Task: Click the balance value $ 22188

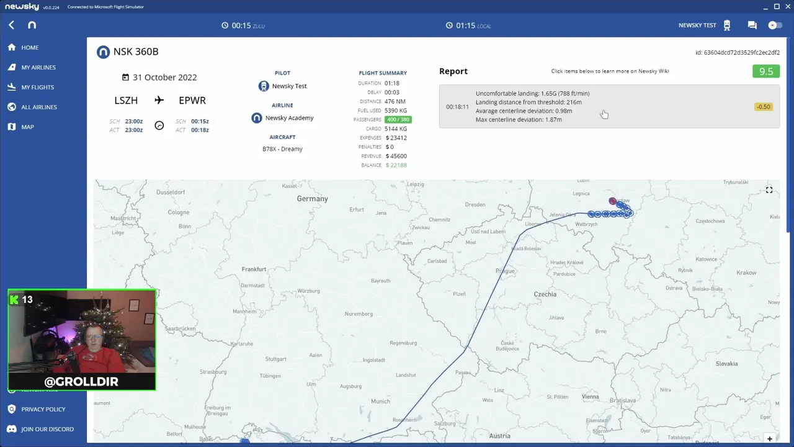Action: (396, 165)
